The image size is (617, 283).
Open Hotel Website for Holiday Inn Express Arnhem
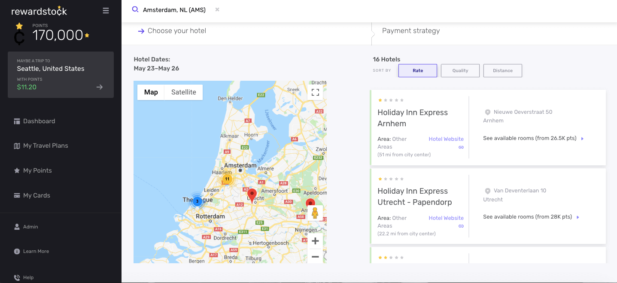pyautogui.click(x=446, y=139)
